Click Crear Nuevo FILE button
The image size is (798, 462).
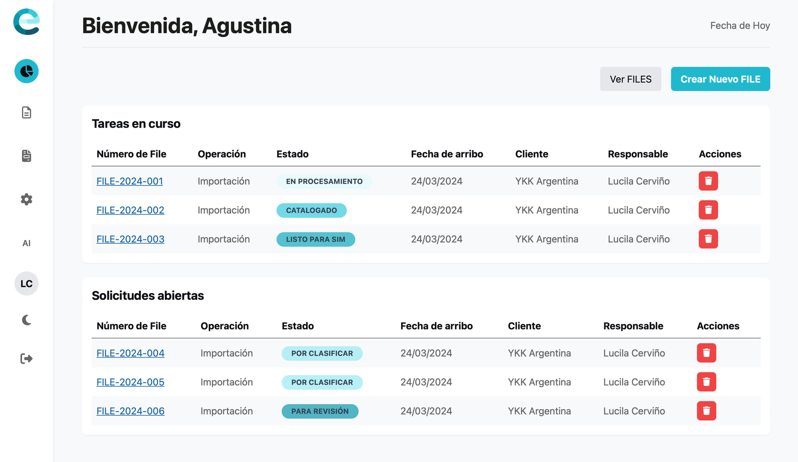pyautogui.click(x=720, y=79)
